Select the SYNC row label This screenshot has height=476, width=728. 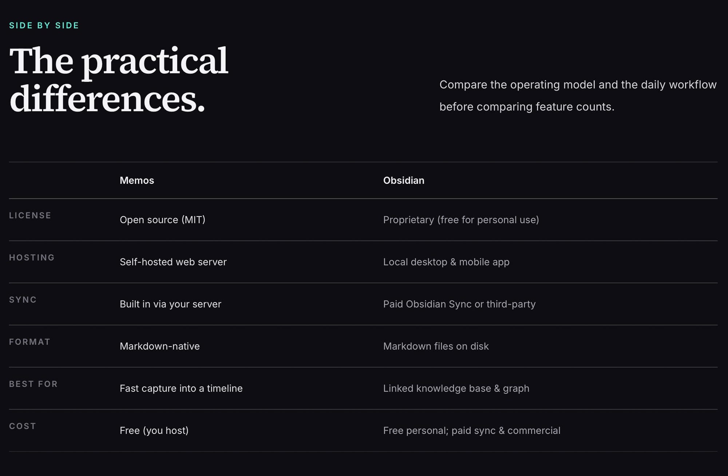pyautogui.click(x=23, y=300)
